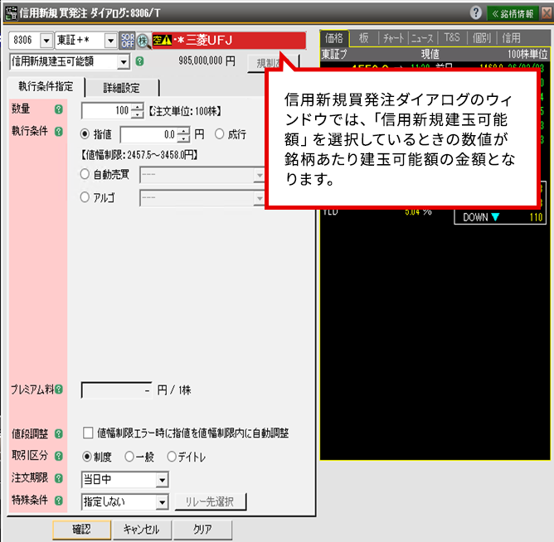Select 自動売買 radio button

pyautogui.click(x=85, y=174)
